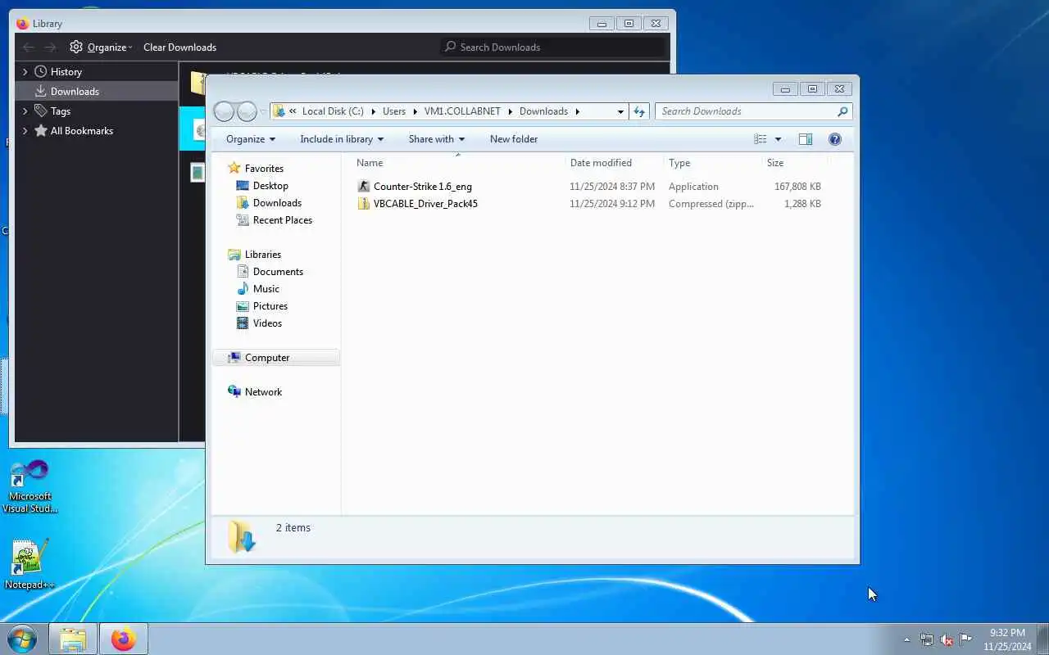Show the preview pane
Viewport: 1049px width, 655px height.
[x=805, y=139]
